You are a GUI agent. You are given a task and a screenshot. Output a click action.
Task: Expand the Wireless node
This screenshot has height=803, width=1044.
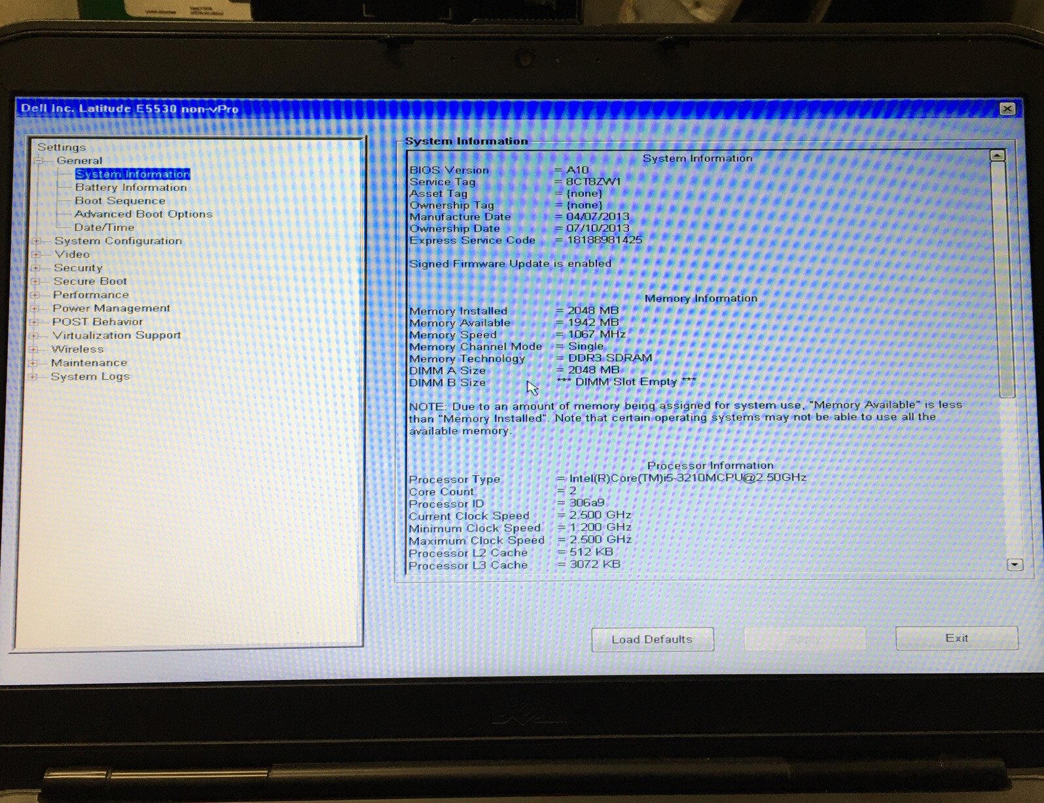point(33,349)
